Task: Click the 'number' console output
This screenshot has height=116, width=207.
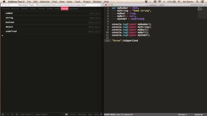Action: click(x=9, y=13)
